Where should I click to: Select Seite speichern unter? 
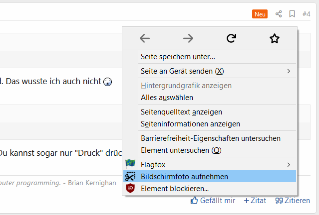(178, 57)
